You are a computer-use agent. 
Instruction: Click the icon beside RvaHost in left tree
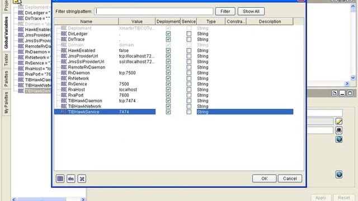point(21,69)
